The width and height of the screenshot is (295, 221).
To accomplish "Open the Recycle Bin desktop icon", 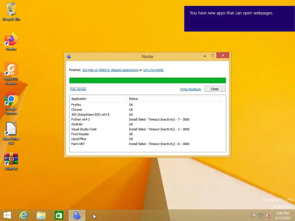I will click(11, 12).
